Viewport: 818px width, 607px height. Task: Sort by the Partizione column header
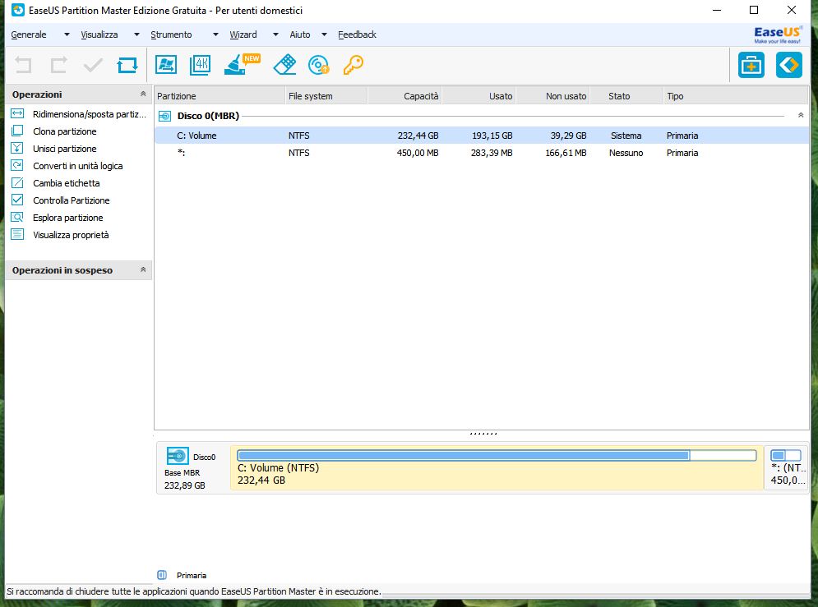click(x=220, y=96)
